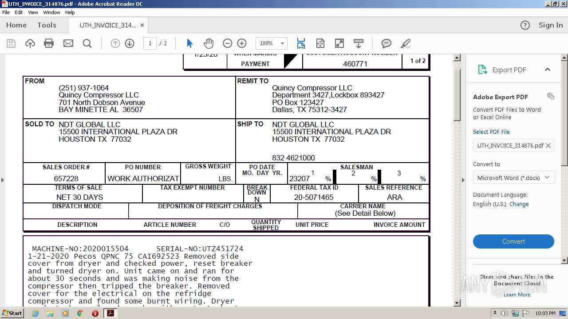
Task: Click document scrollbar up arrow
Action: point(457,58)
